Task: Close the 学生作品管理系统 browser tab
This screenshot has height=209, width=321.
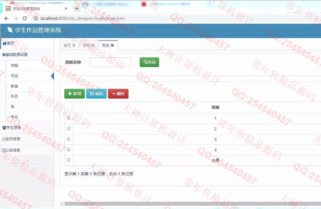Action: pyautogui.click(x=66, y=9)
